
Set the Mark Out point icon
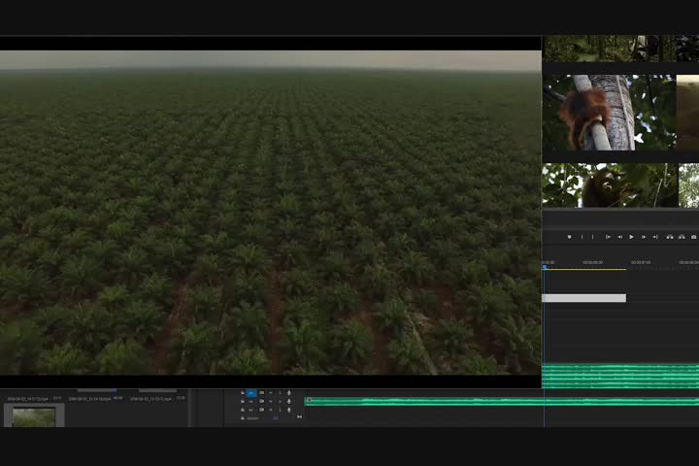[x=592, y=237]
